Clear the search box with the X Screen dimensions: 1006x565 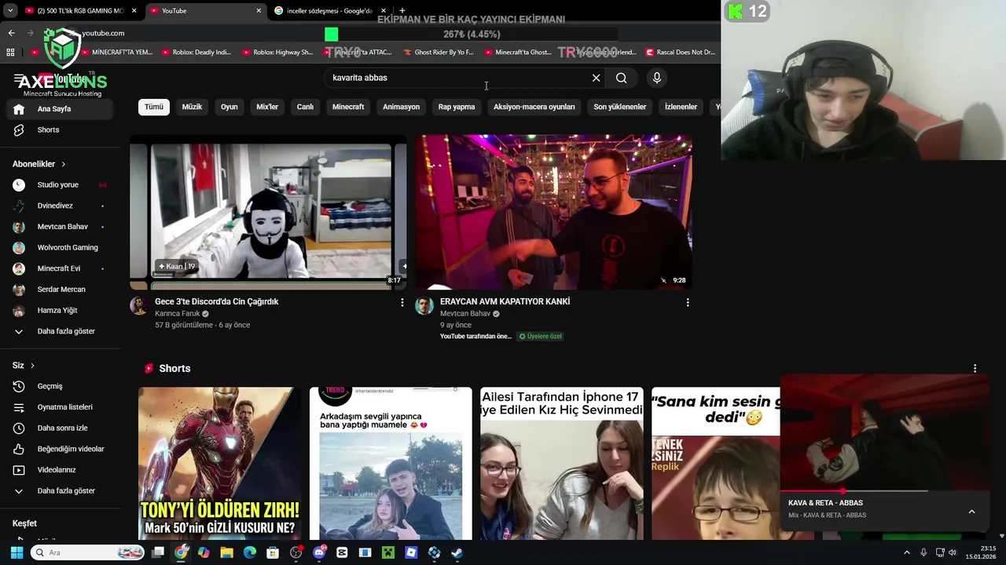point(596,78)
